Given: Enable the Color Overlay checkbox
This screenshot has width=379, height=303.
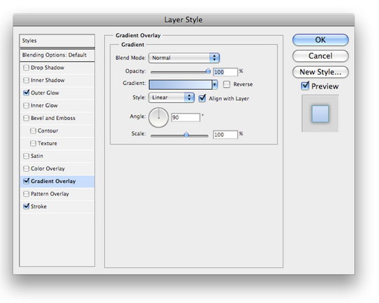Looking at the screenshot, I should click(x=26, y=168).
